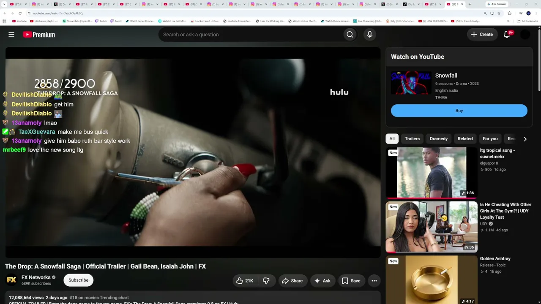The image size is (541, 304).
Task: Share the trailer
Action: [x=292, y=281]
